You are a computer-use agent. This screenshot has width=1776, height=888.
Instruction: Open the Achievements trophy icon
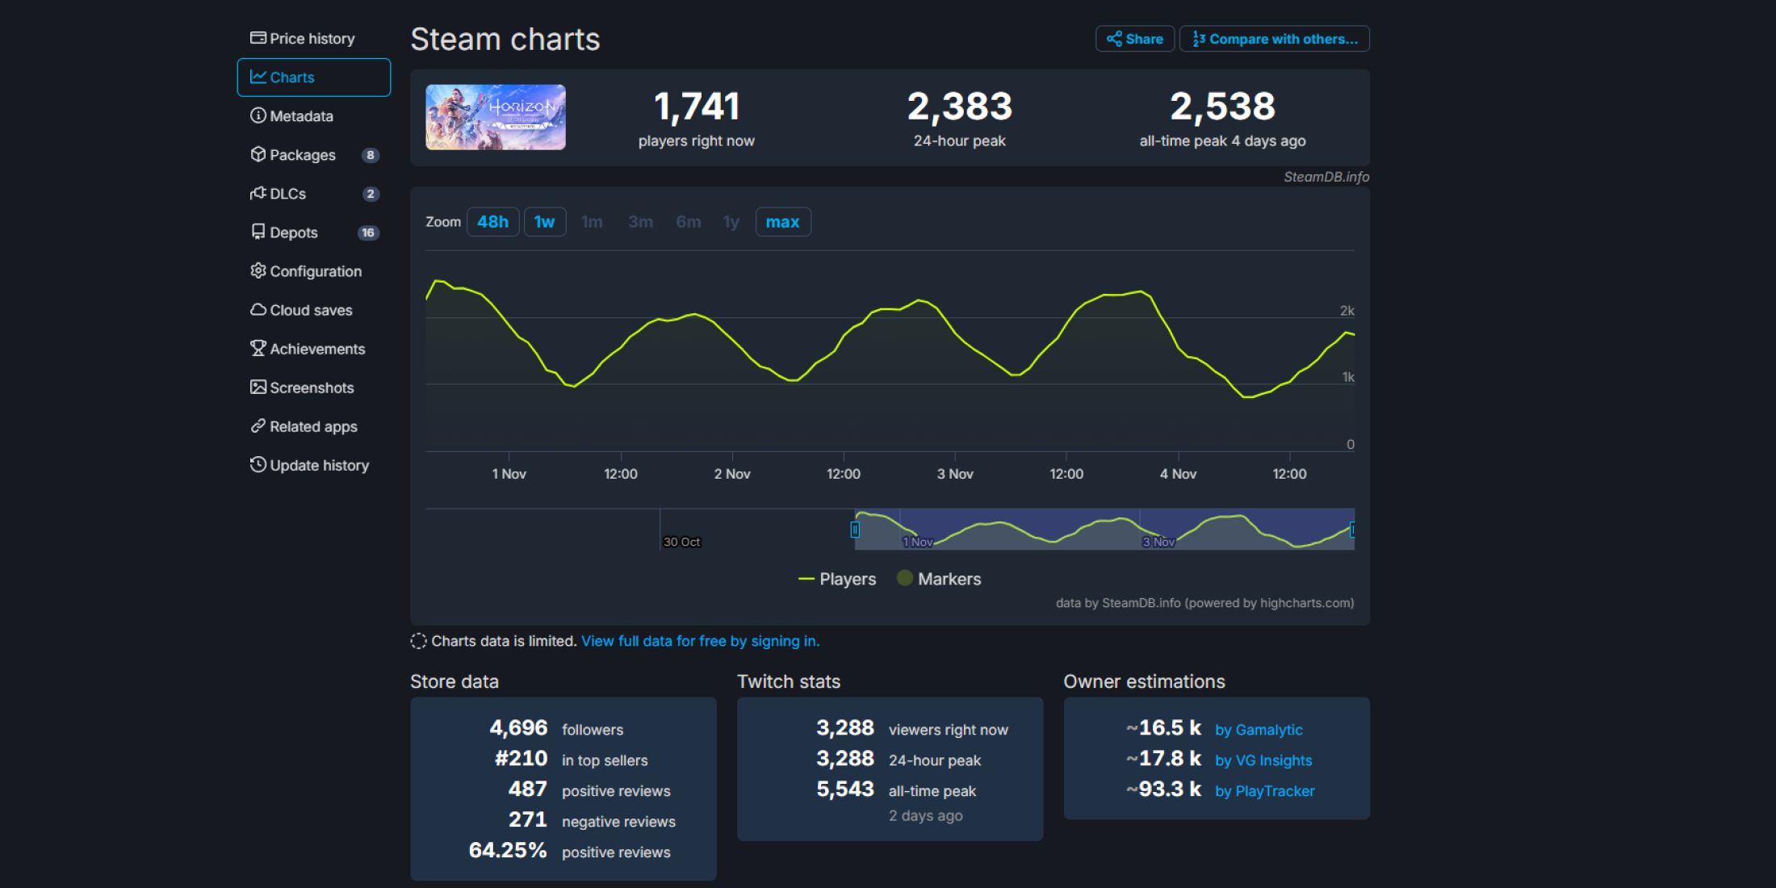pos(258,348)
